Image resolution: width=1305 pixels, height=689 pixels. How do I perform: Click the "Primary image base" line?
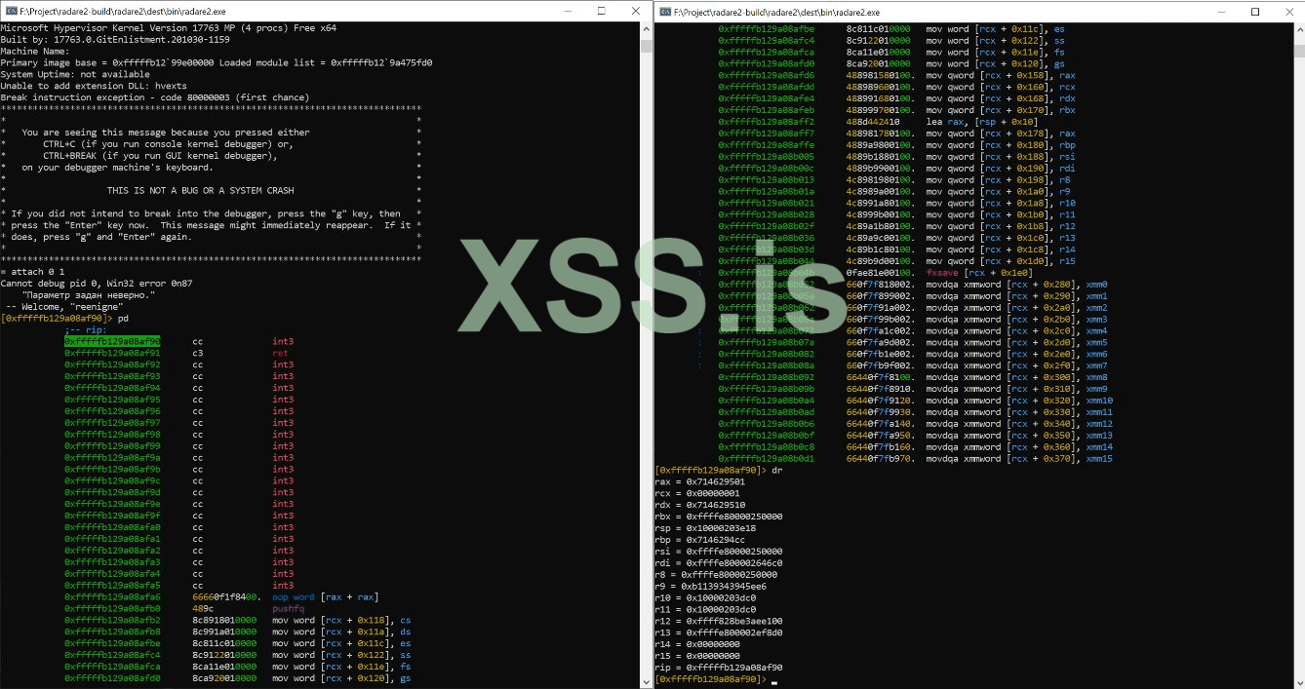217,63
